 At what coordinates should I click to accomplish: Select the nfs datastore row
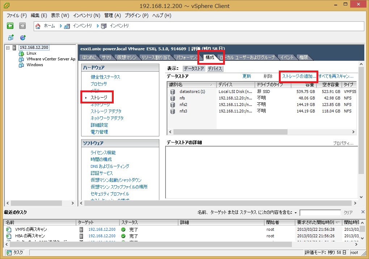pos(262,98)
